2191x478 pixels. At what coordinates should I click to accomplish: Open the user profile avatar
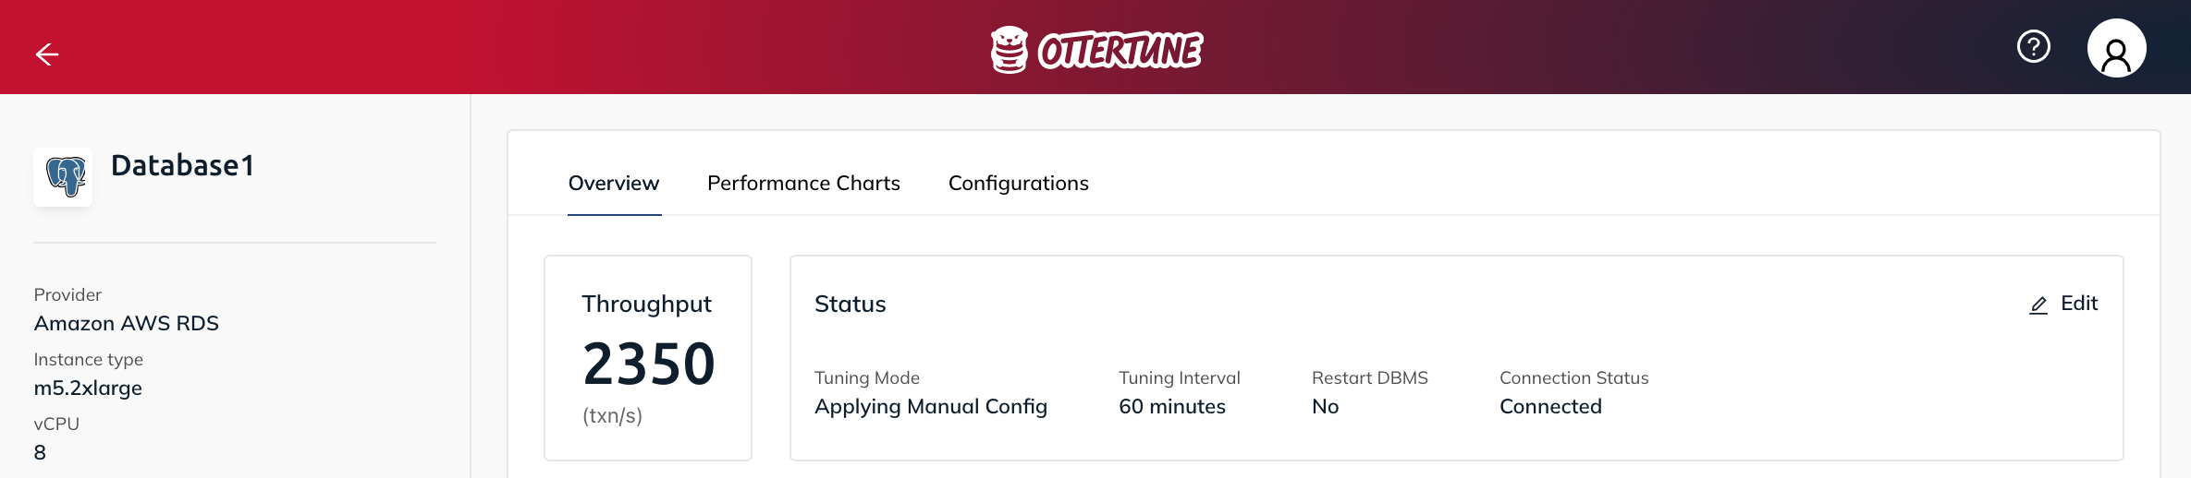coord(2116,48)
